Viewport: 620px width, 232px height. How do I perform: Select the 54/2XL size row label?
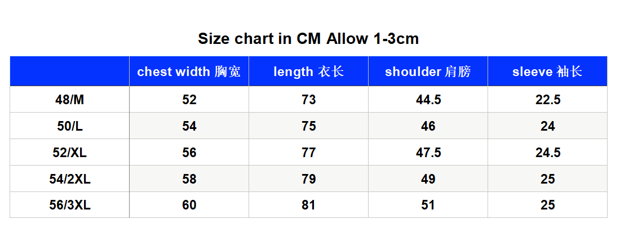click(x=69, y=179)
